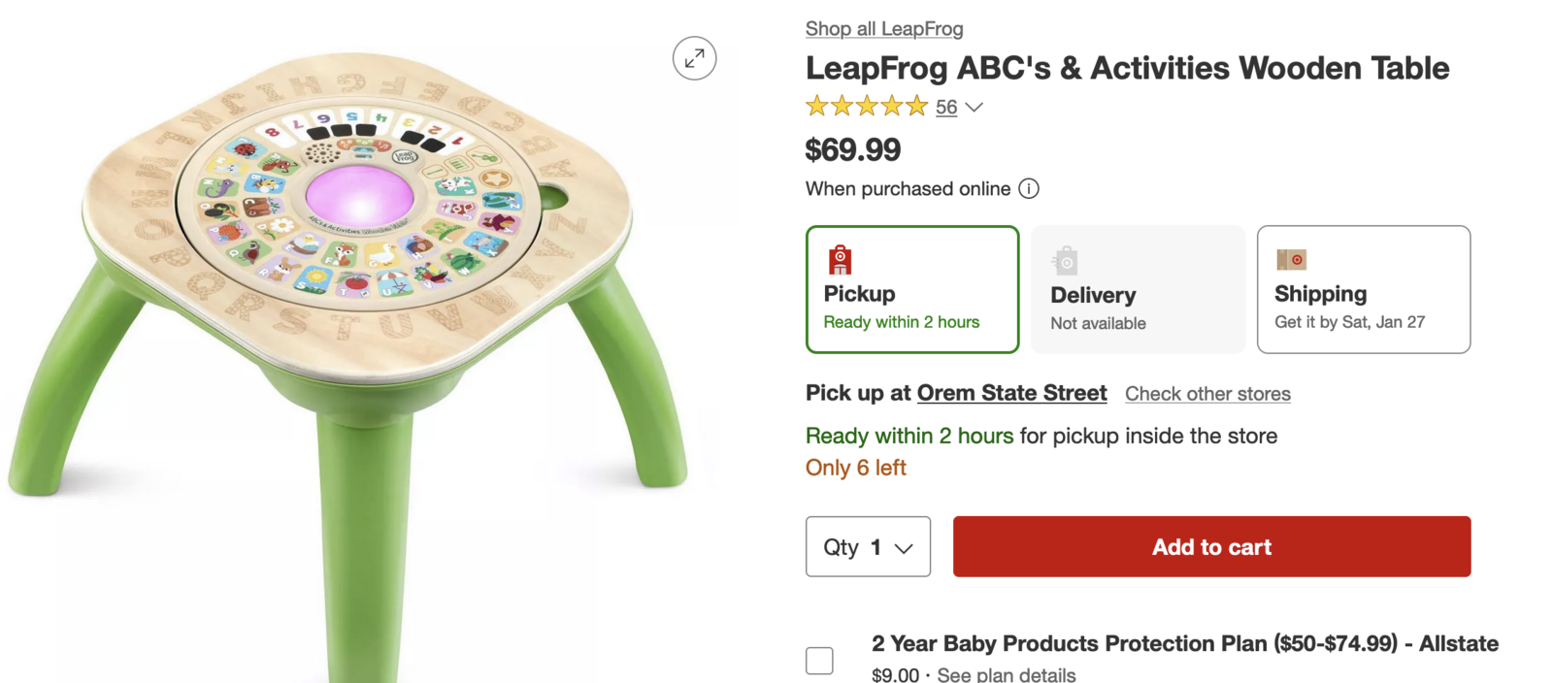Open the 56 reviews count link
Screen dimensions: 1553x683
946,108
